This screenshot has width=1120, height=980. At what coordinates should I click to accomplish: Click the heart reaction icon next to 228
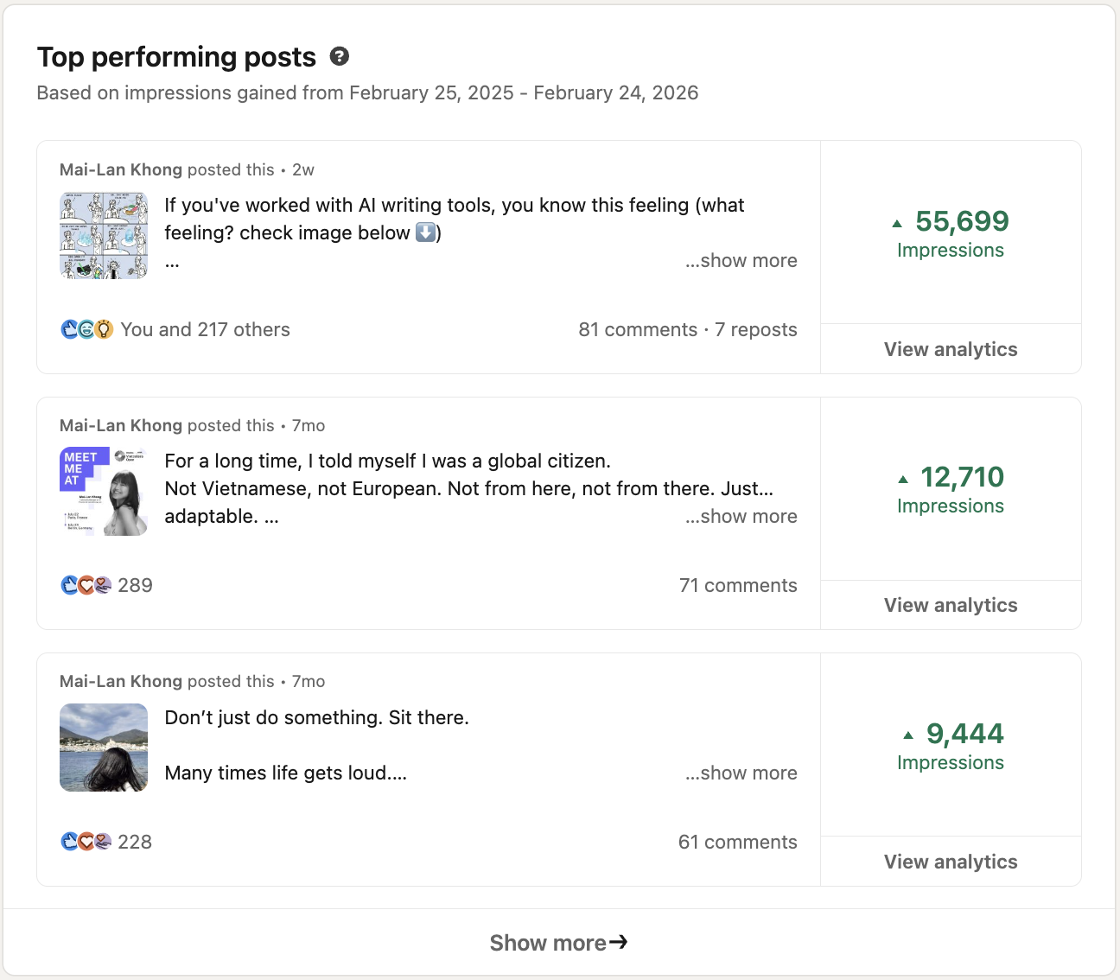[x=86, y=841]
